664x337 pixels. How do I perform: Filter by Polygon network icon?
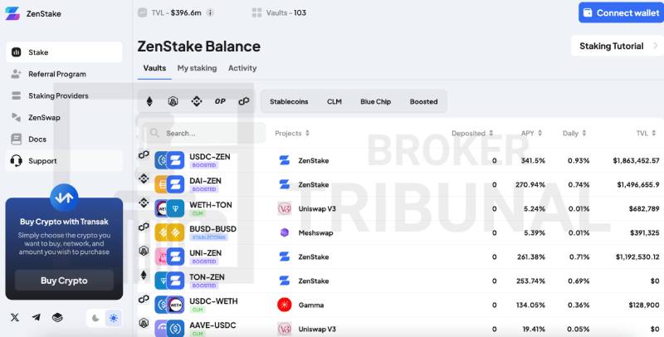[244, 101]
